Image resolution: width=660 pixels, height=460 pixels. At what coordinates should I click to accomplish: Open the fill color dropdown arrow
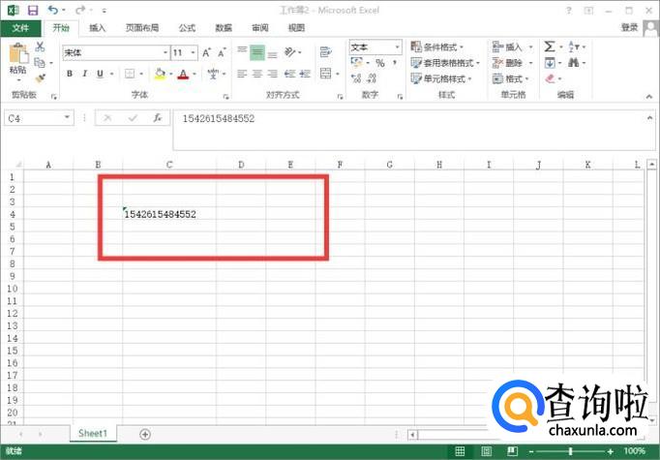[171, 74]
